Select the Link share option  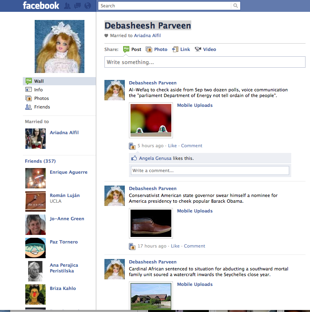pos(185,49)
